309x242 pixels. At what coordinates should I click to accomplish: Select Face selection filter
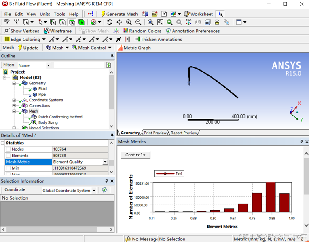pyautogui.click(x=72, y=22)
